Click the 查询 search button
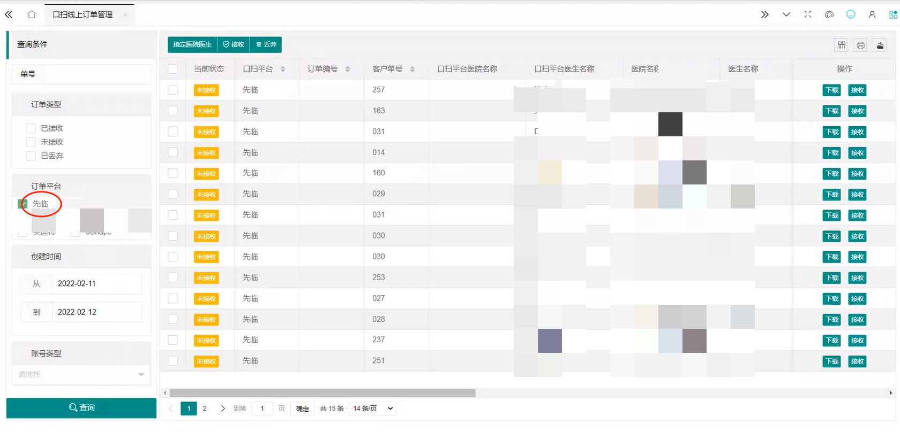This screenshot has height=432, width=900. [81, 407]
